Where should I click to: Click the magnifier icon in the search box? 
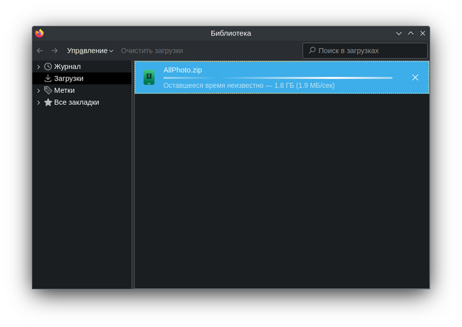pyautogui.click(x=312, y=50)
